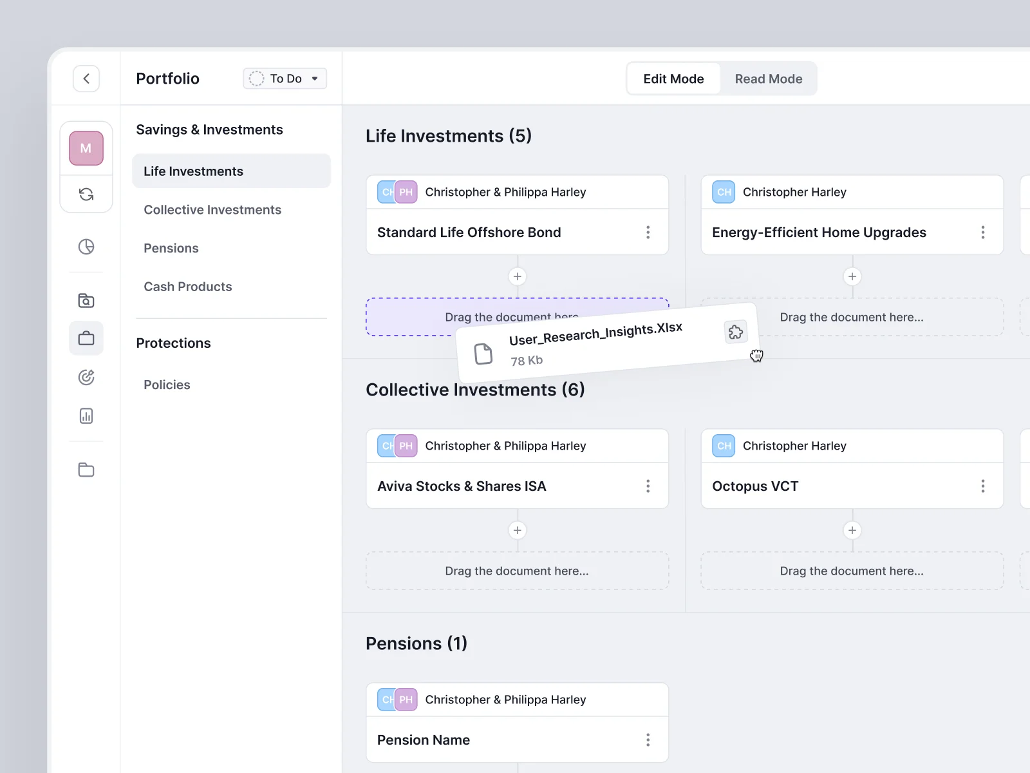The image size is (1030, 773).
Task: Click the Pension Name card title
Action: click(424, 740)
